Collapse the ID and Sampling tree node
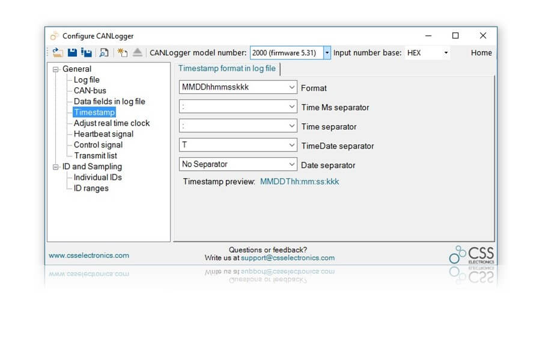545x341 pixels. pyautogui.click(x=55, y=167)
